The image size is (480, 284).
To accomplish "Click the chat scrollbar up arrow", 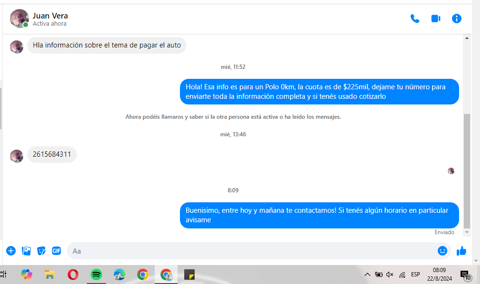I will tap(467, 38).
